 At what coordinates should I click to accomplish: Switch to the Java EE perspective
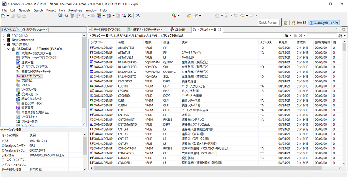pos(299,22)
